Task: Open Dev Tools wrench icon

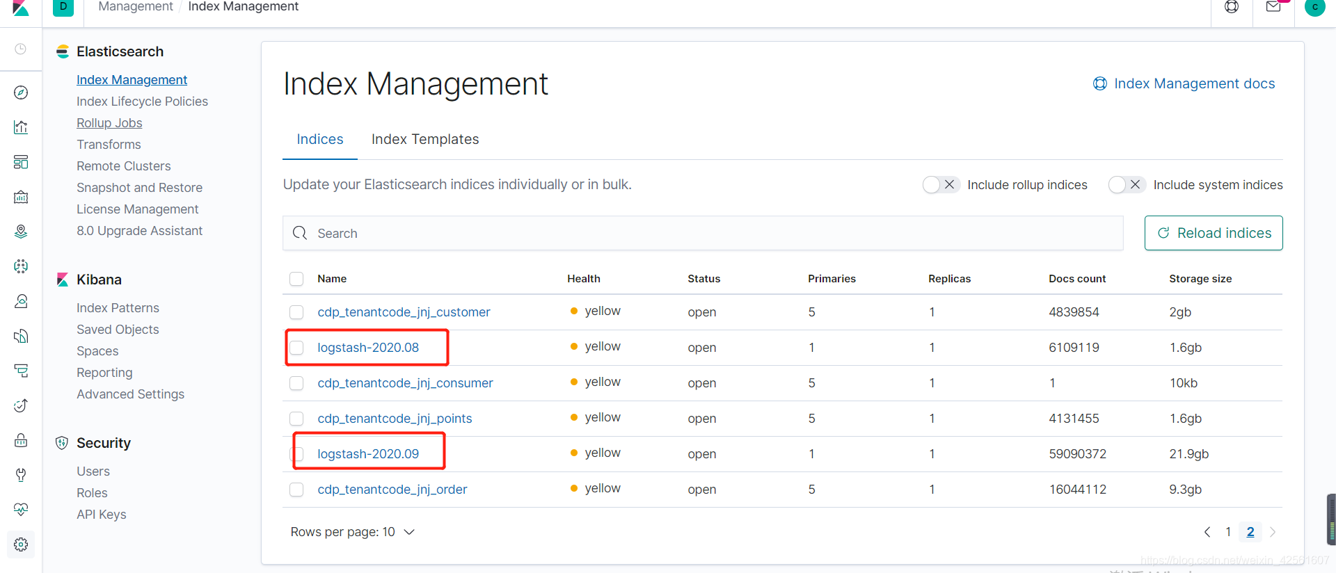Action: pyautogui.click(x=21, y=475)
